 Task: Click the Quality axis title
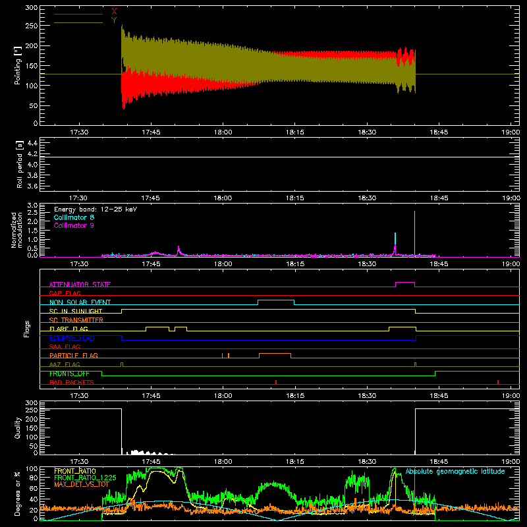click(18, 428)
